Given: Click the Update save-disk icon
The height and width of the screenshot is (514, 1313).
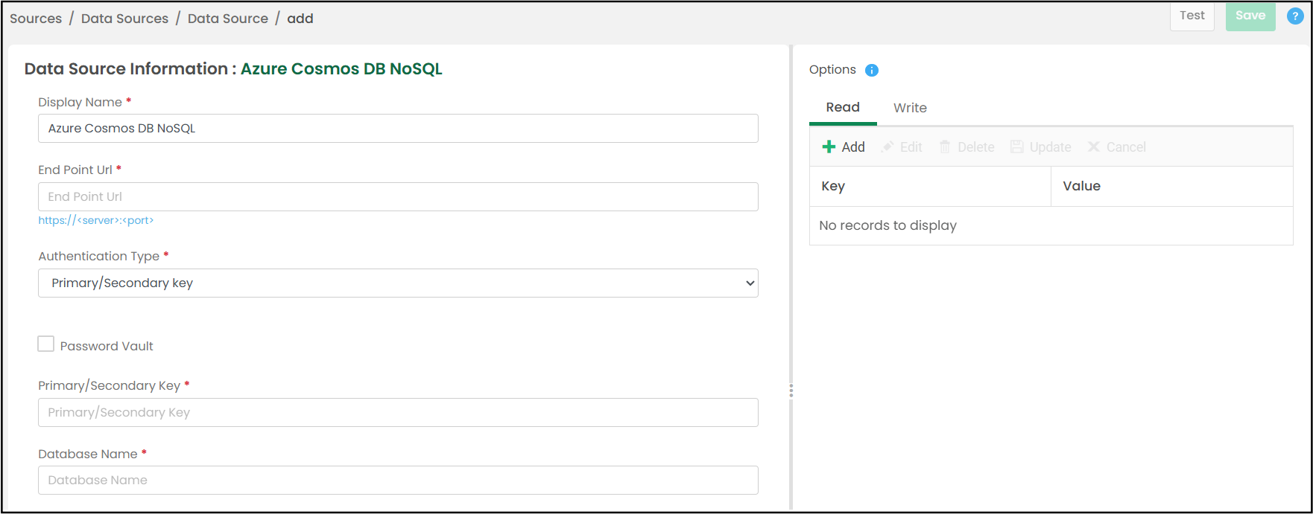Looking at the screenshot, I should coord(1016,147).
